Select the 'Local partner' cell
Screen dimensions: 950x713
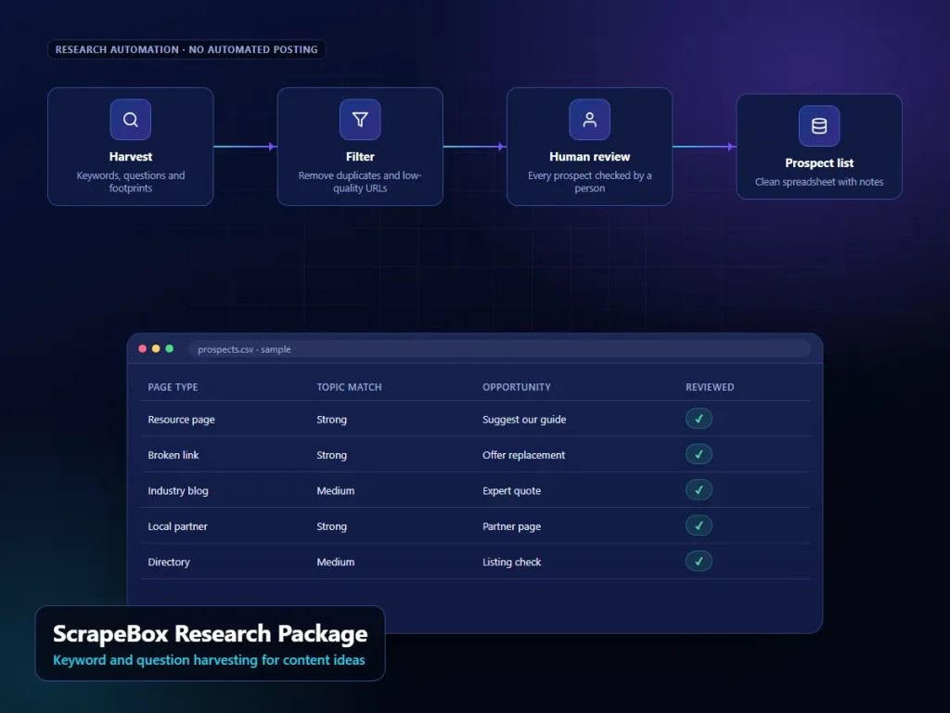pos(177,526)
